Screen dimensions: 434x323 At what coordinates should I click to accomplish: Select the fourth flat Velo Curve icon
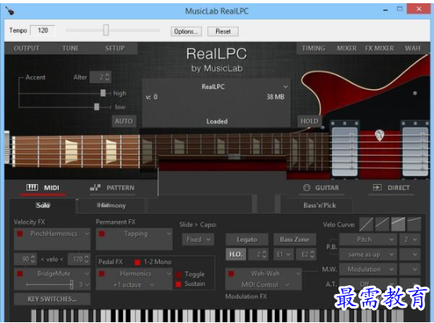point(414,224)
